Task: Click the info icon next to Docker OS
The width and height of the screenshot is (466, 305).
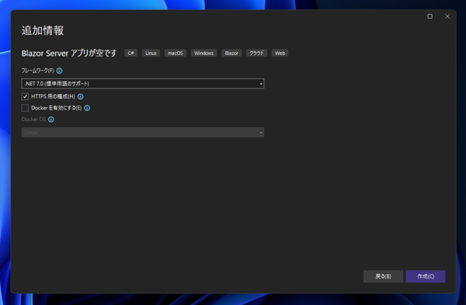Action: coord(51,120)
